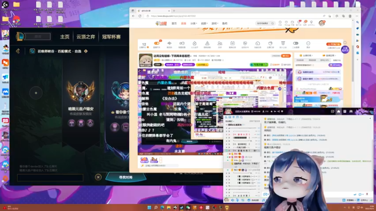Click the chat bubble dropdown in the voice app
376x211 pixels.
360,195
